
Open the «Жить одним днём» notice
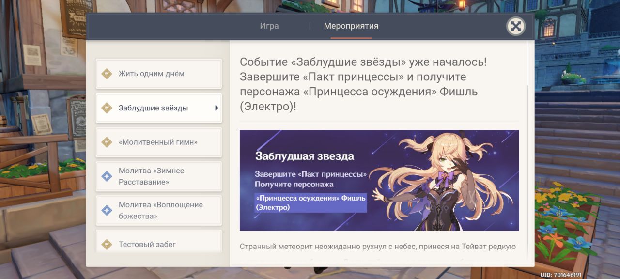159,74
